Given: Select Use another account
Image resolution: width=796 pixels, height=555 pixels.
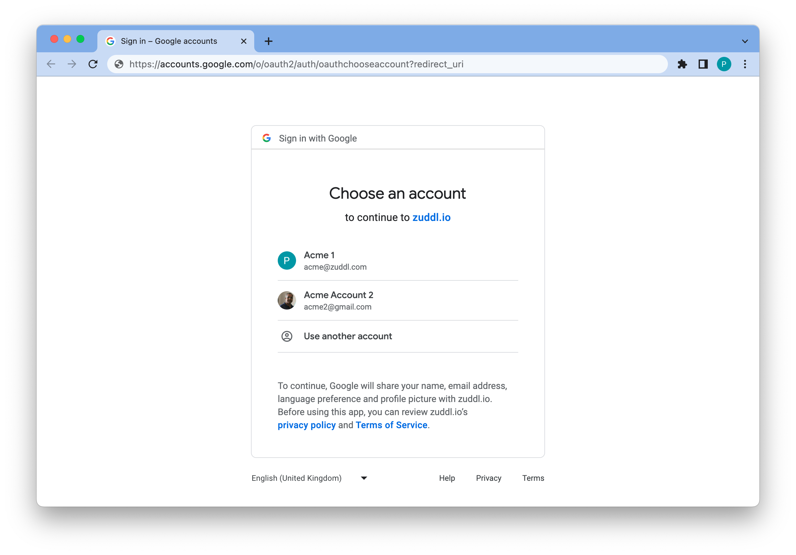Looking at the screenshot, I should click(x=398, y=336).
